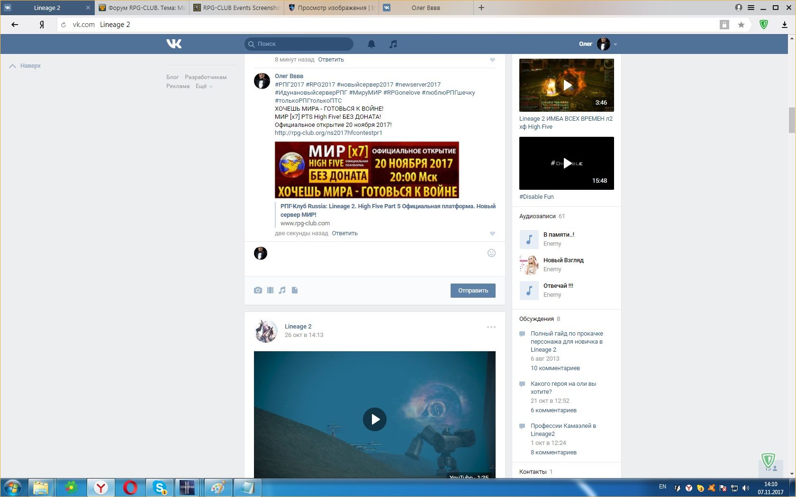Screen dimensions: 796x497
Task: Like the comment posted 8 минут назад
Action: point(492,60)
